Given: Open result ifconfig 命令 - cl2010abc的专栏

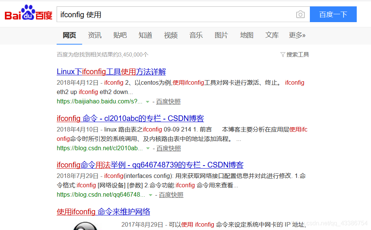Looking at the screenshot, I should [131, 118].
